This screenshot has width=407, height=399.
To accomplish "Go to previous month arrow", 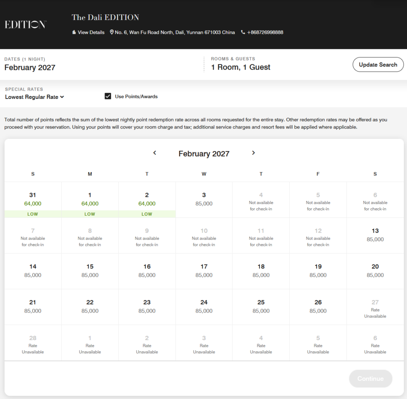I will click(155, 153).
